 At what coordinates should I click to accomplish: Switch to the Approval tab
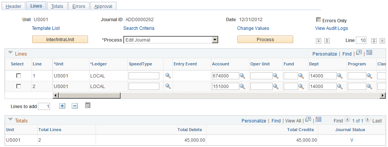tap(103, 6)
